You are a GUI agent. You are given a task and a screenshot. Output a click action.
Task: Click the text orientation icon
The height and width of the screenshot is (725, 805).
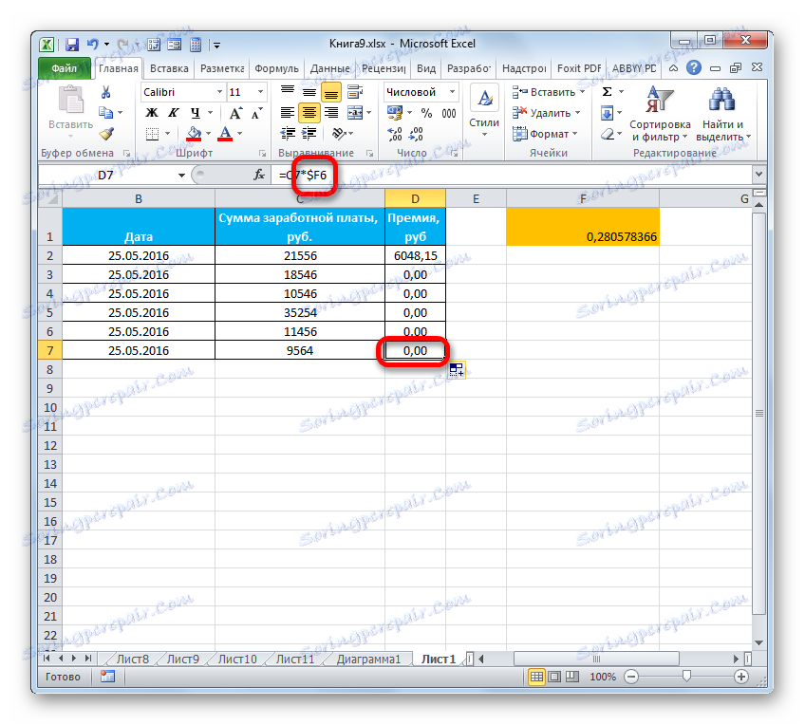click(x=339, y=134)
